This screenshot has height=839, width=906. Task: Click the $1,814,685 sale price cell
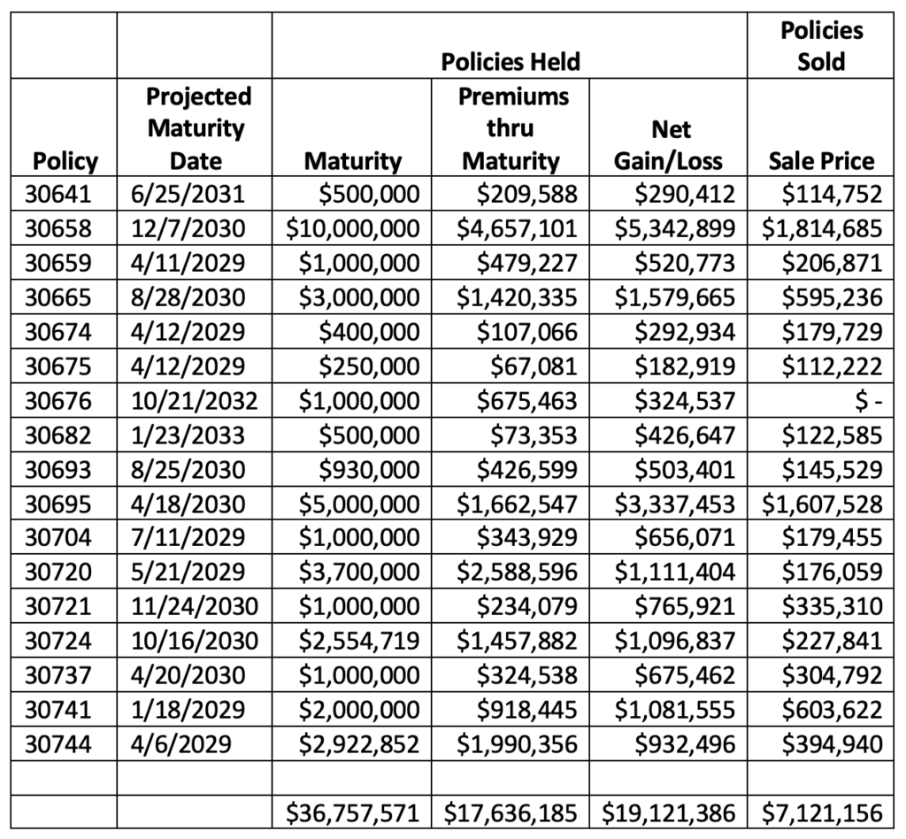[820, 228]
